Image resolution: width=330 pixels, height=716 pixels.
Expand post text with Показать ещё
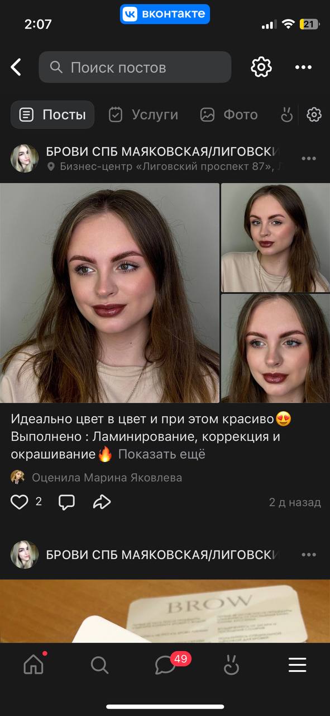[x=161, y=454]
